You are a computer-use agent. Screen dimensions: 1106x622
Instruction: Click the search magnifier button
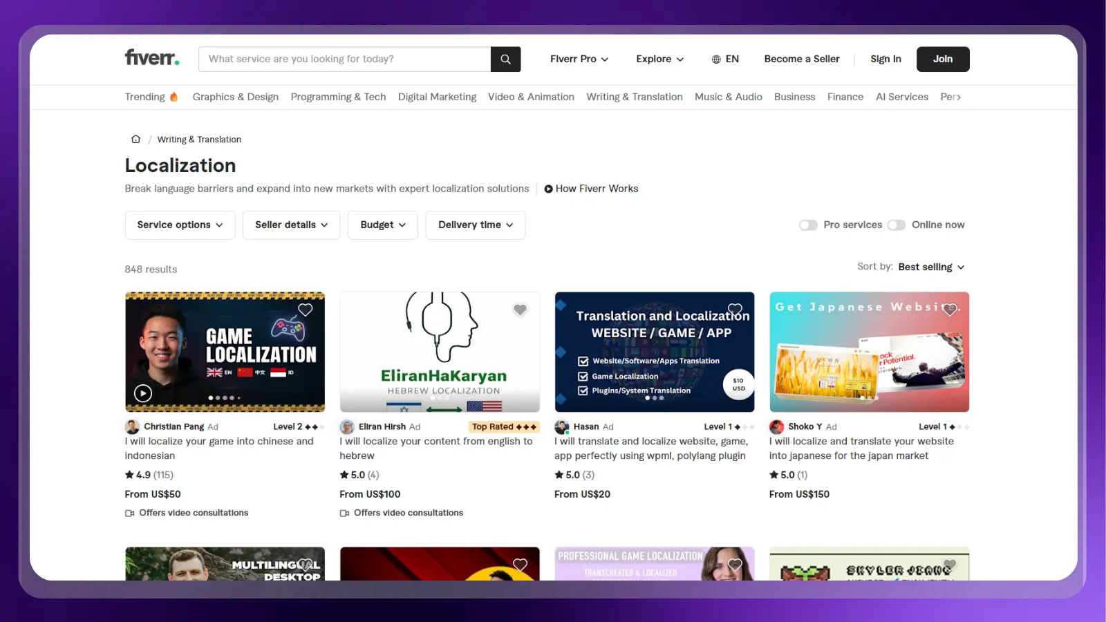tap(505, 59)
